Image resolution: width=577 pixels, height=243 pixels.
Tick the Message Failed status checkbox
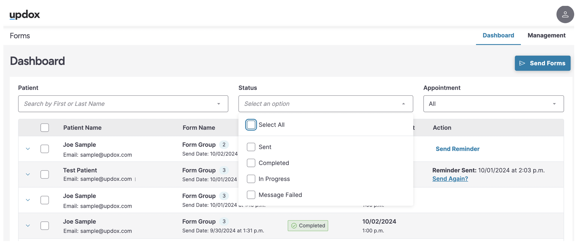point(251,195)
